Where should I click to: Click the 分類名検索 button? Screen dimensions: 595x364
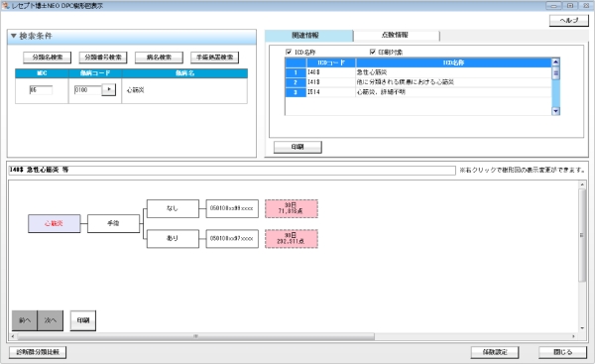[48, 58]
